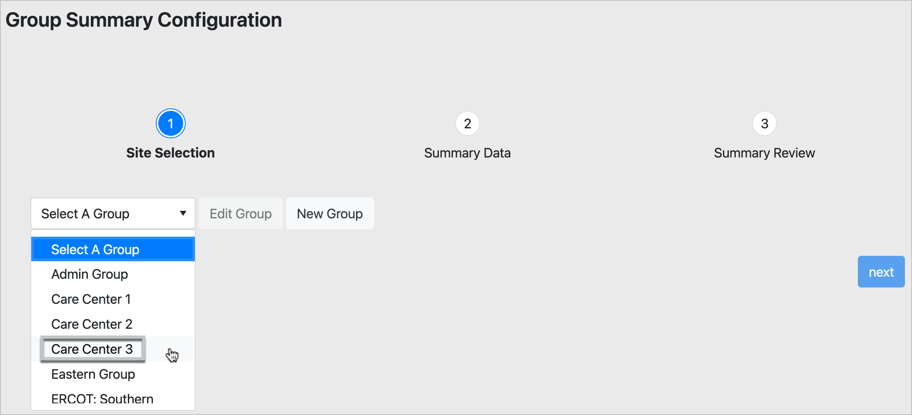Click the step 2 Summary Data circle
This screenshot has width=912, height=415.
point(467,123)
